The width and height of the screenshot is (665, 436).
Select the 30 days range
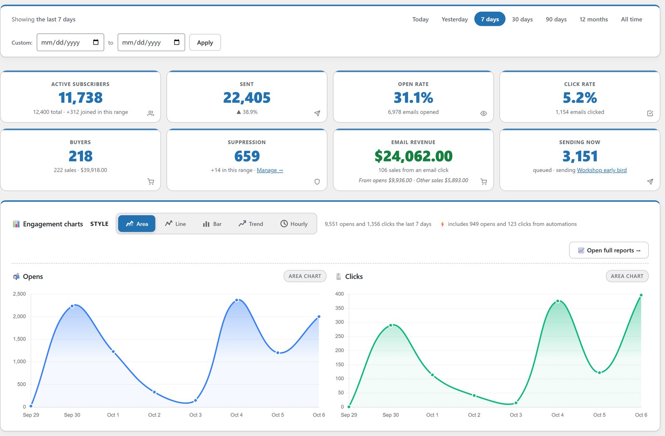(x=522, y=19)
